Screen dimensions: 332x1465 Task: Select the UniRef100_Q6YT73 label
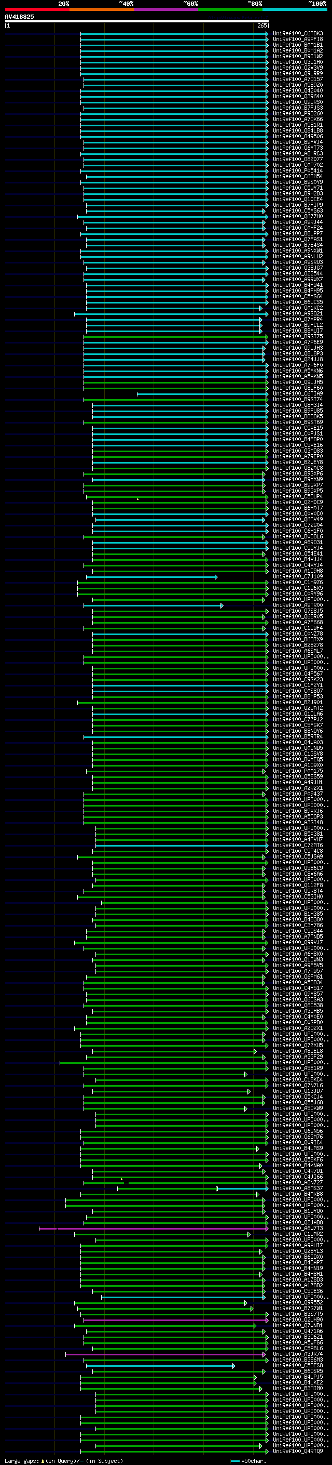(298, 148)
